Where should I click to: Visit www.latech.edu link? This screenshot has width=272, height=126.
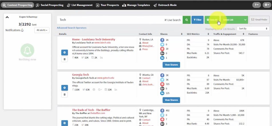coord(103,43)
